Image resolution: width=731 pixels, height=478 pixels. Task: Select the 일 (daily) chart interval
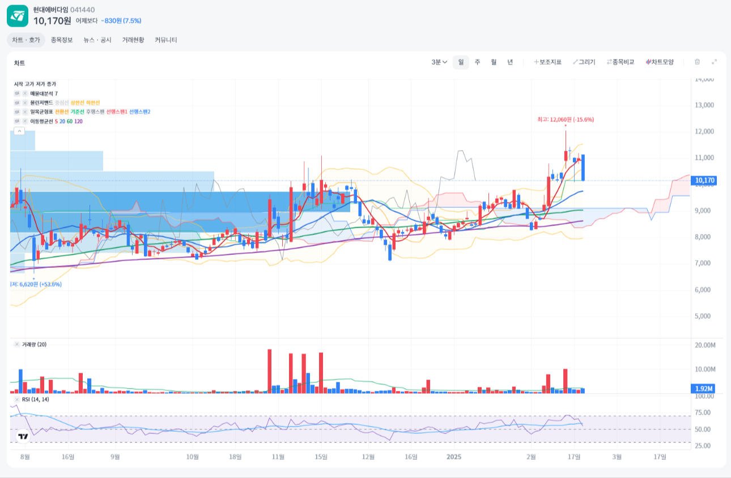coord(461,62)
